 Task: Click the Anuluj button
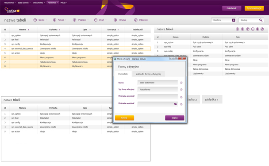[x=124, y=118]
